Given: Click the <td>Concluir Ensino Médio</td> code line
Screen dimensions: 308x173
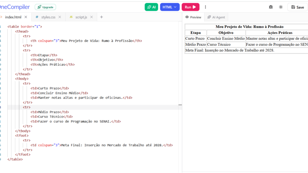Looking at the screenshot, I should (x=59, y=93).
